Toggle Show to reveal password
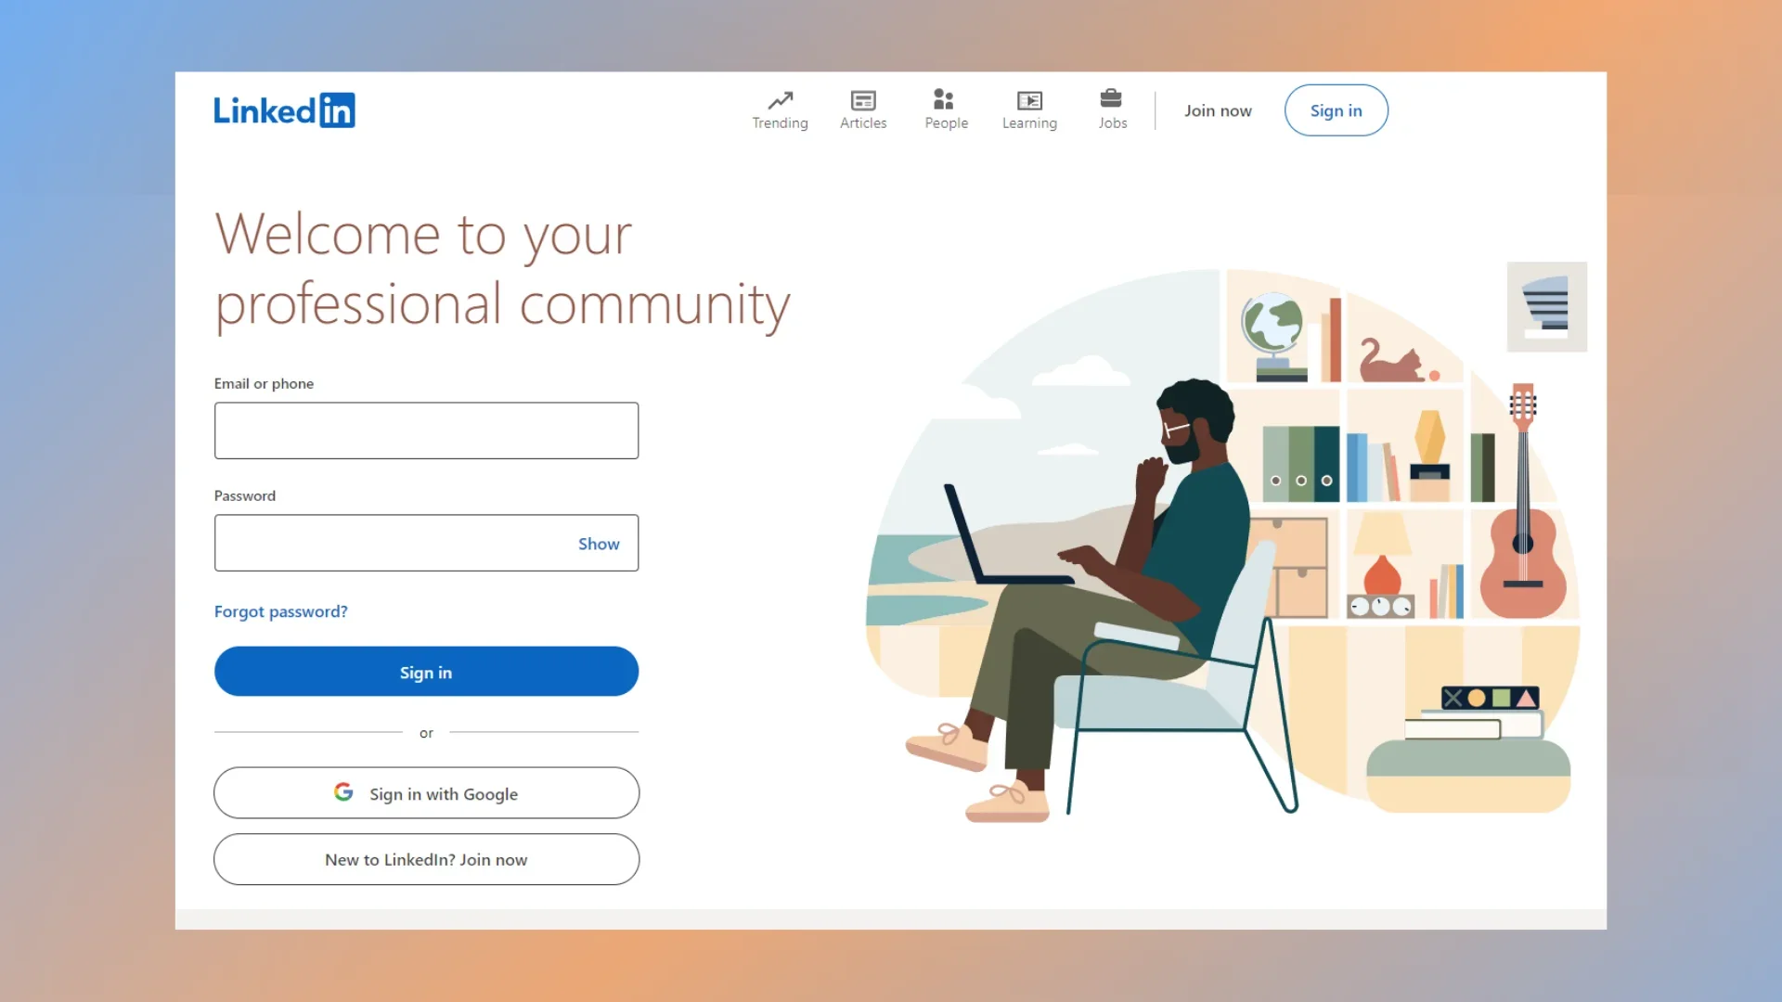The height and width of the screenshot is (1002, 1782). [x=599, y=544]
